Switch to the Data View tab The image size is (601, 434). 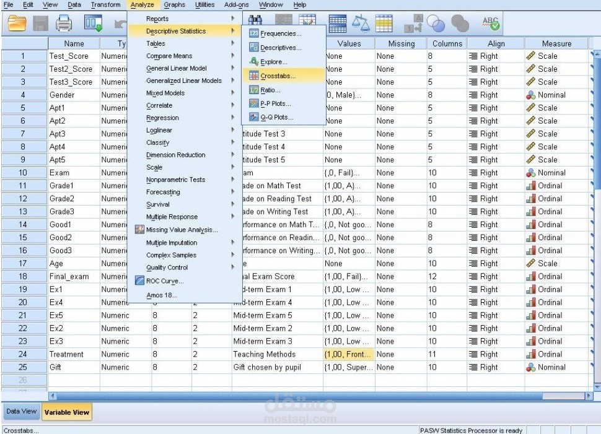tap(22, 411)
